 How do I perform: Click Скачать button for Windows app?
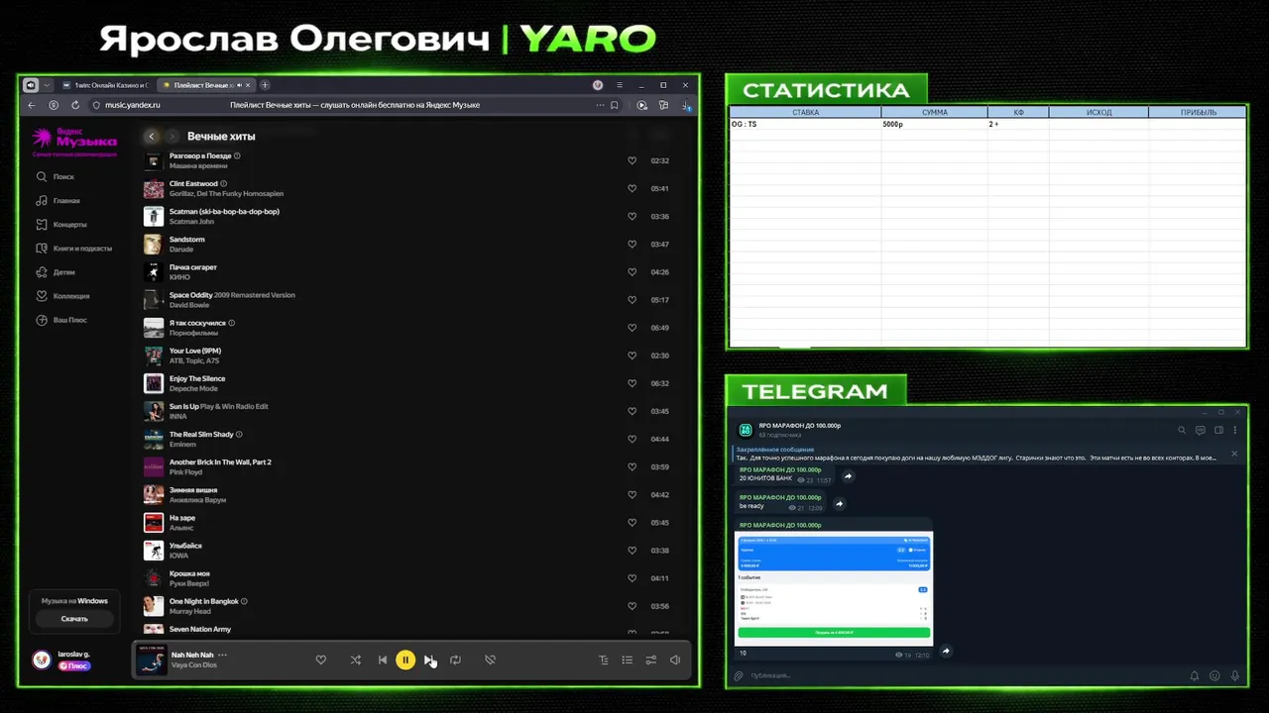(74, 618)
